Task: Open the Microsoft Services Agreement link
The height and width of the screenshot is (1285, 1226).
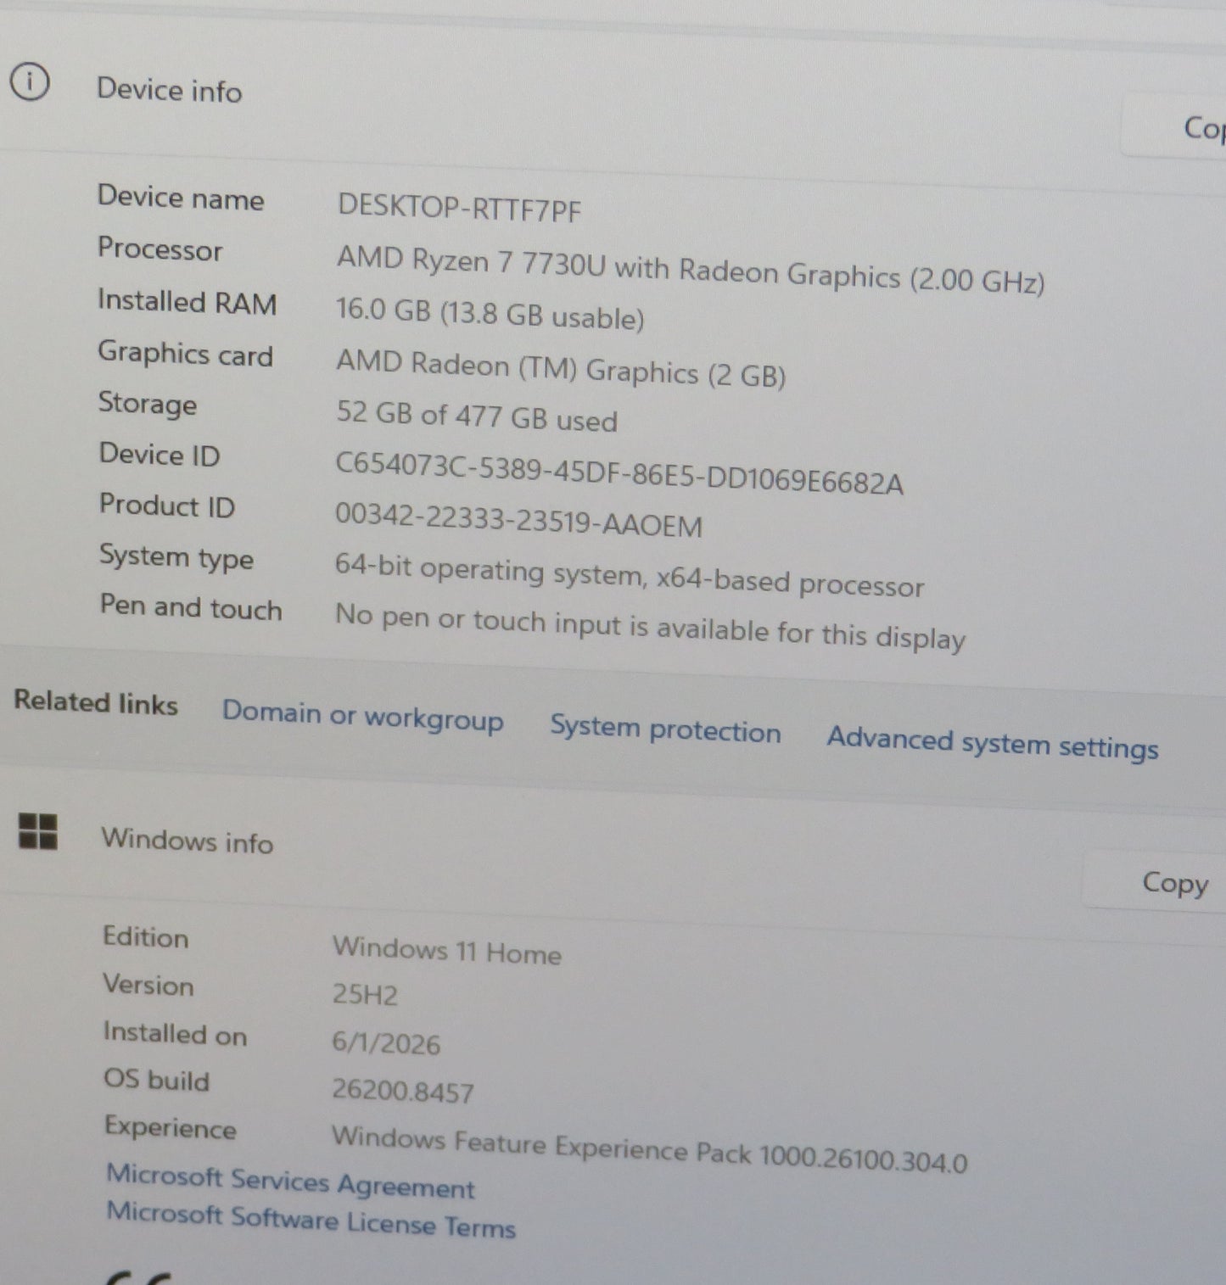Action: (290, 1182)
